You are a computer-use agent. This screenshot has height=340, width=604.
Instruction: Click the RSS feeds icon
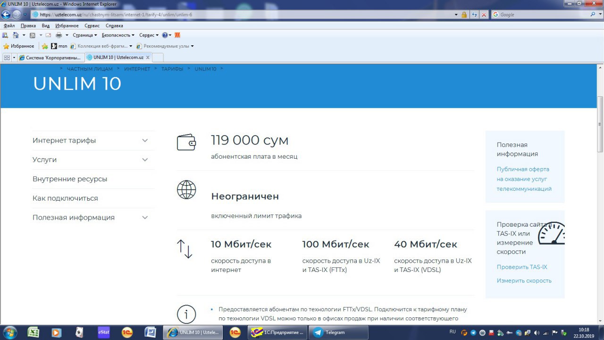click(32, 35)
